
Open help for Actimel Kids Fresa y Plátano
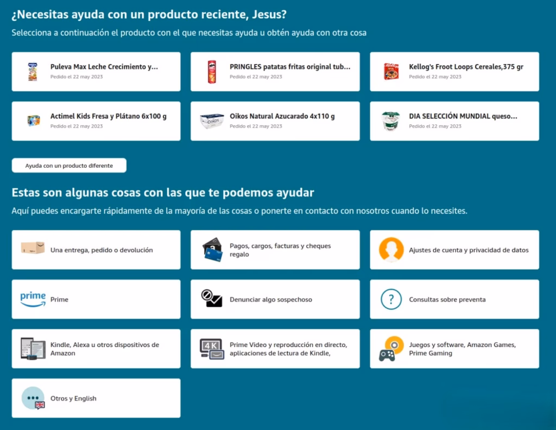(x=96, y=121)
